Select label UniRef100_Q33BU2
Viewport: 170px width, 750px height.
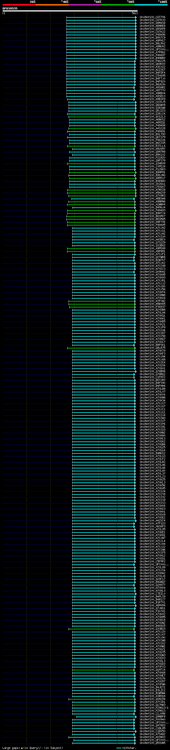click(x=152, y=246)
